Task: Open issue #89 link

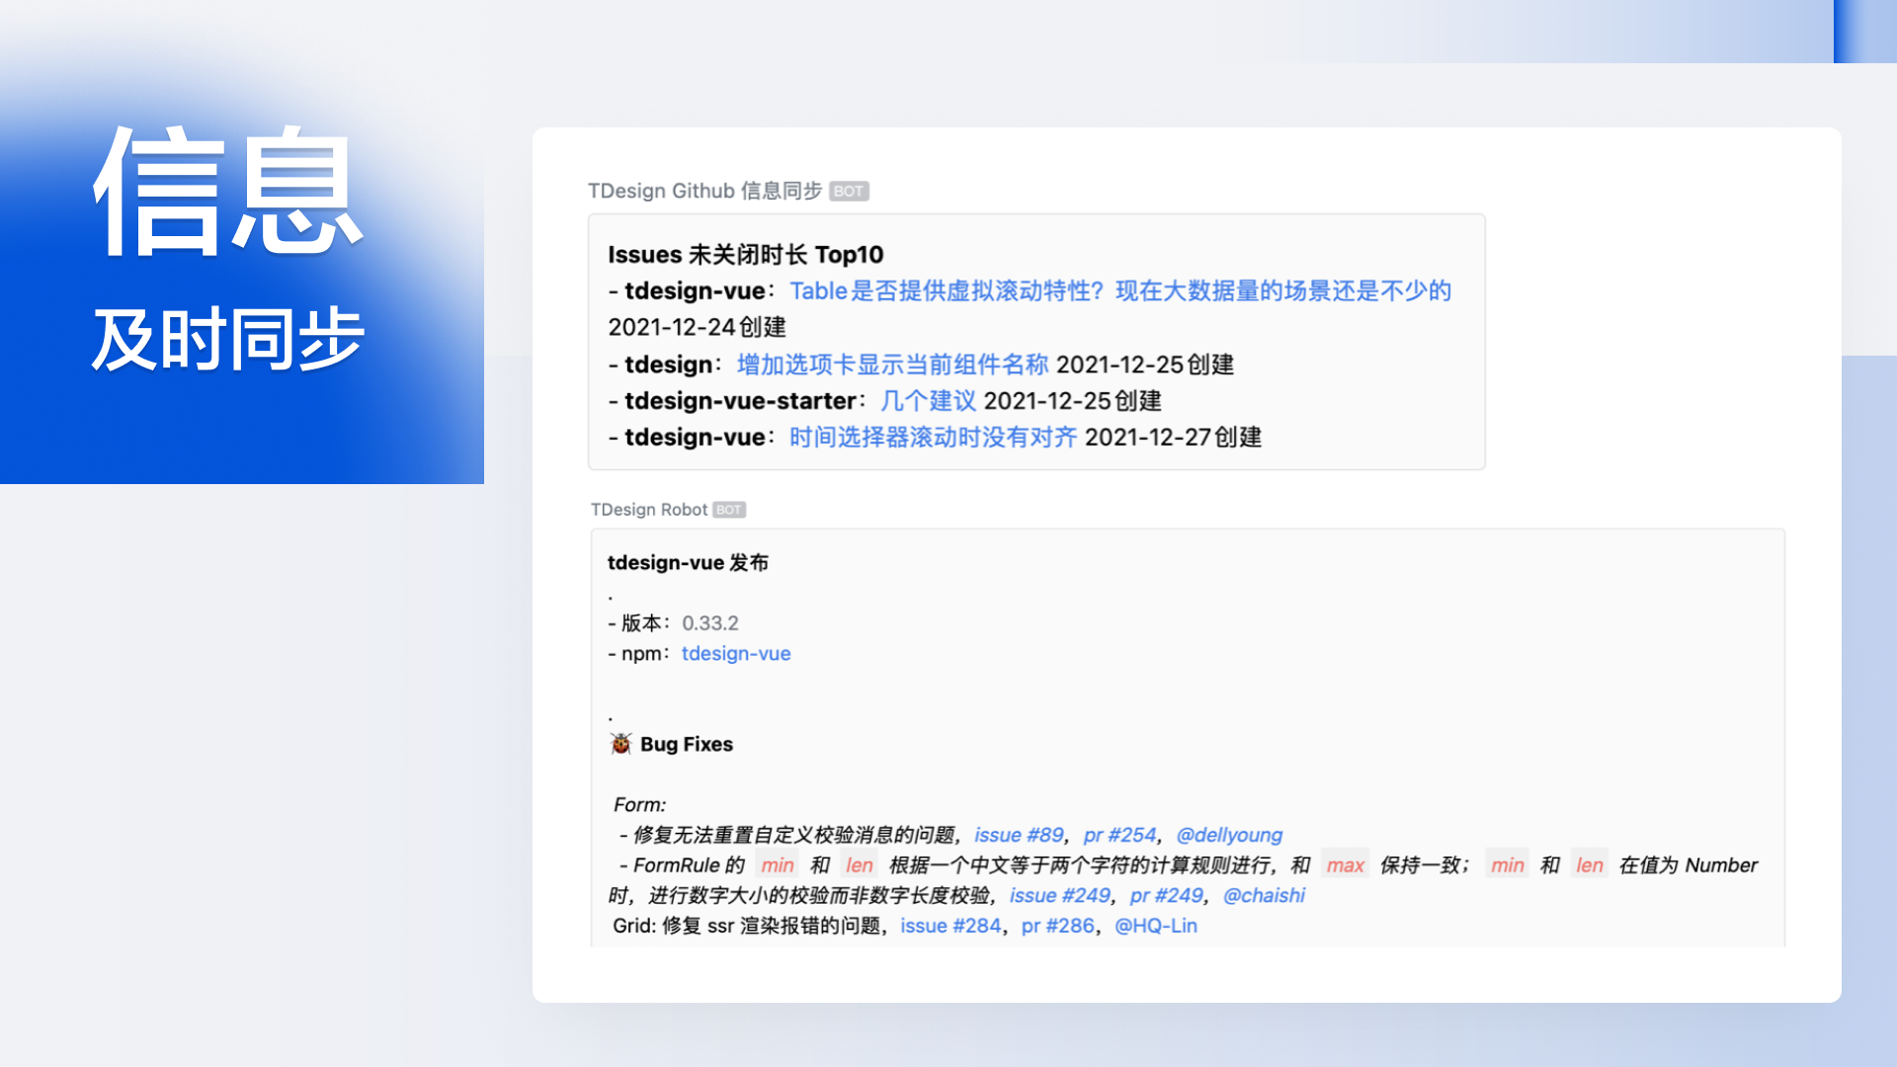Action: [x=1019, y=835]
